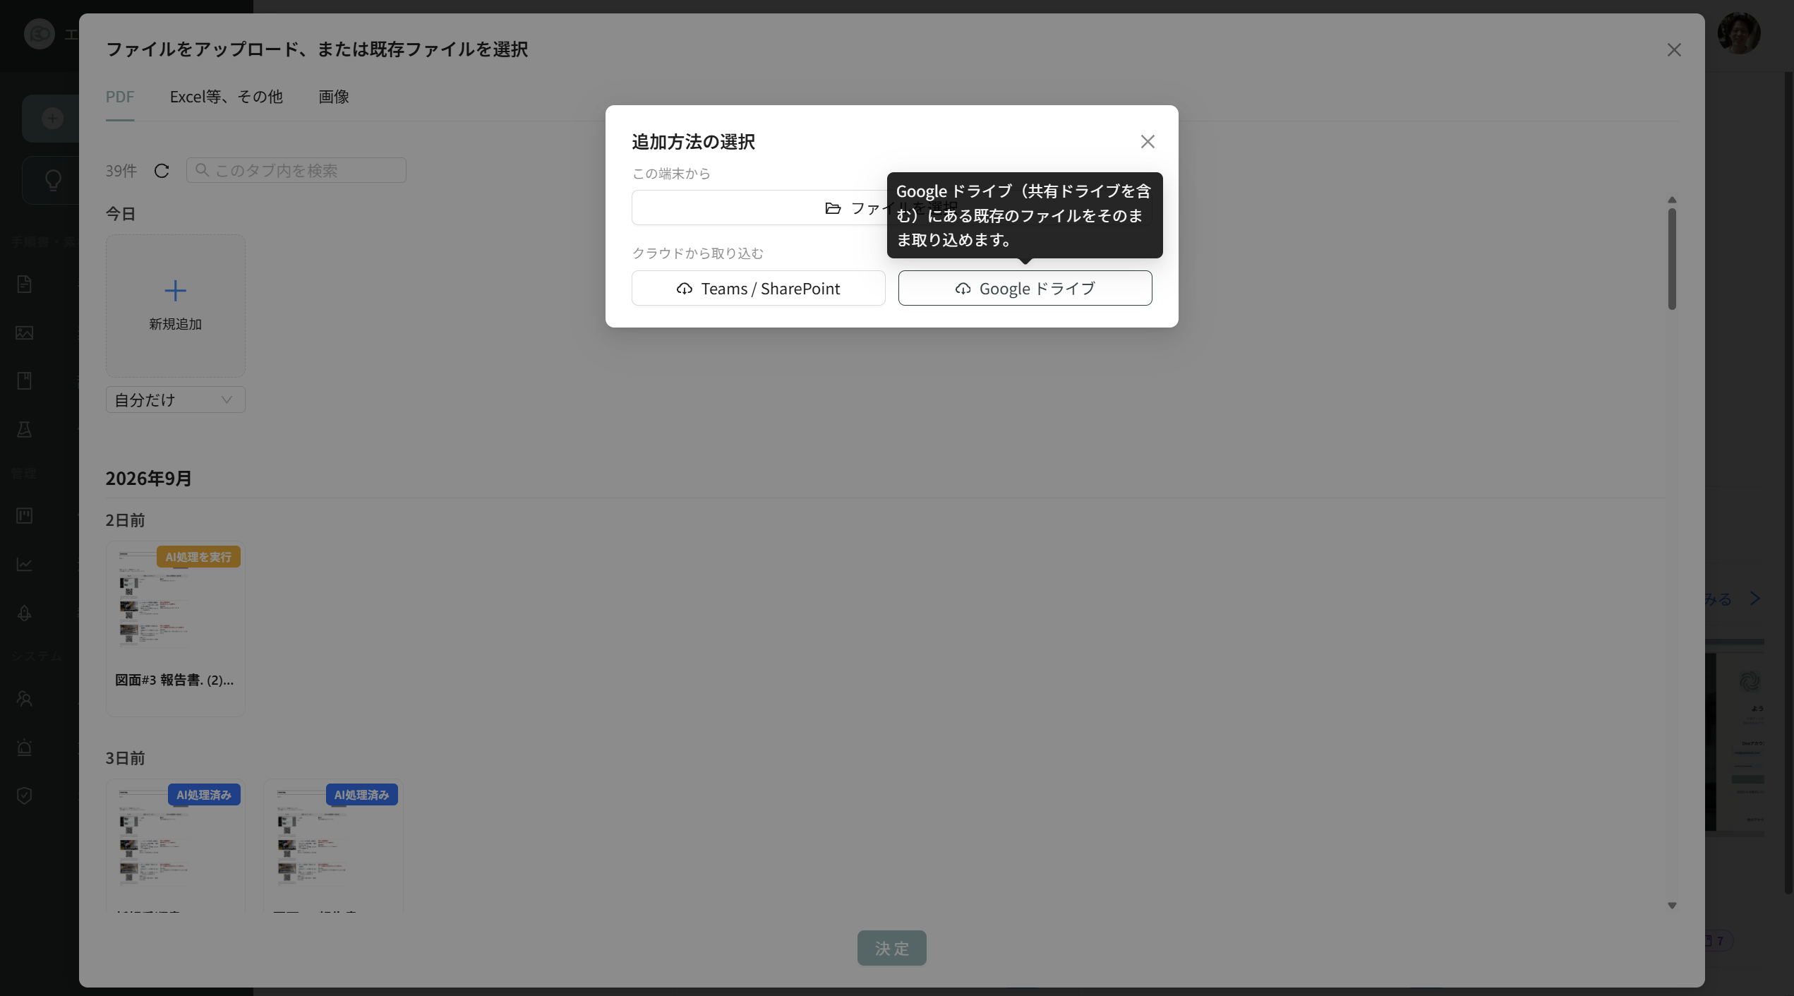1794x996 pixels.
Task: Focus the このタブ内を検索 search field
Action: point(296,170)
